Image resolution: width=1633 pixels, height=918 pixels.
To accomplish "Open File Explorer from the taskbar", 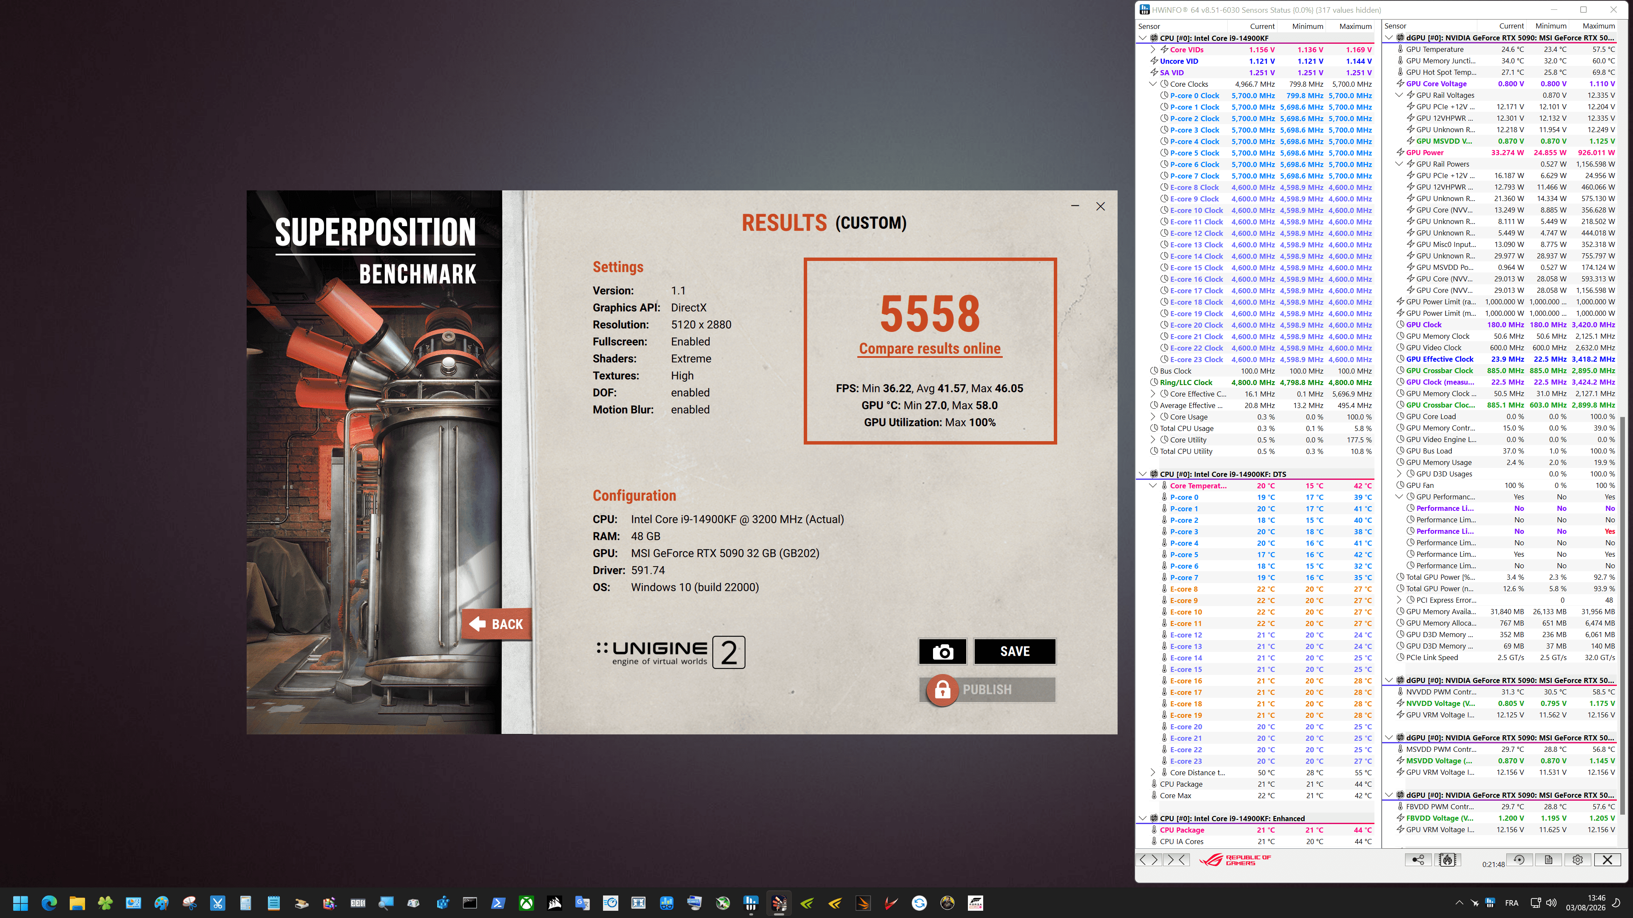I will tap(77, 903).
